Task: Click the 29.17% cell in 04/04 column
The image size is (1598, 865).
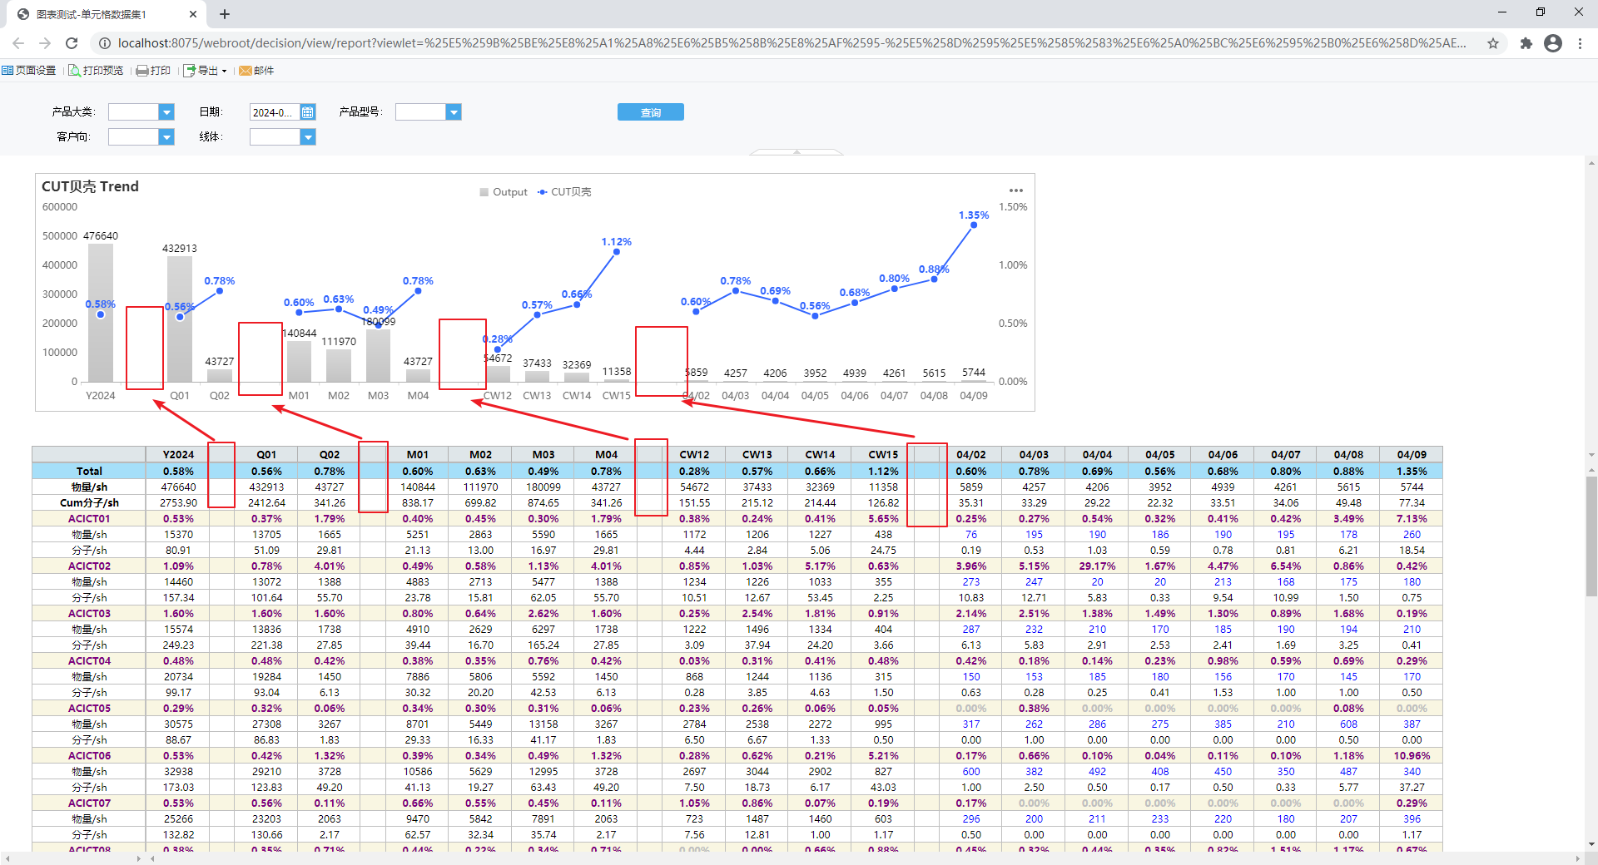Action: pyautogui.click(x=1097, y=566)
